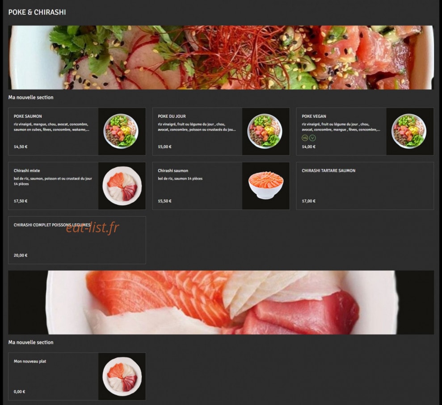The image size is (442, 405).
Task: Click the 0,00 € price
Action: [20, 392]
